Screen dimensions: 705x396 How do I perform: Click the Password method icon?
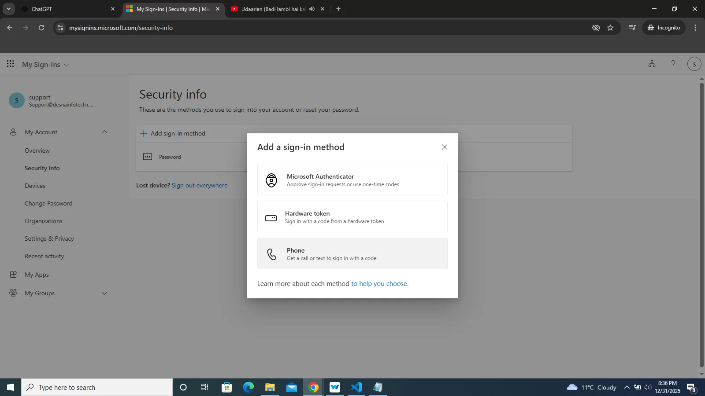pyautogui.click(x=148, y=157)
